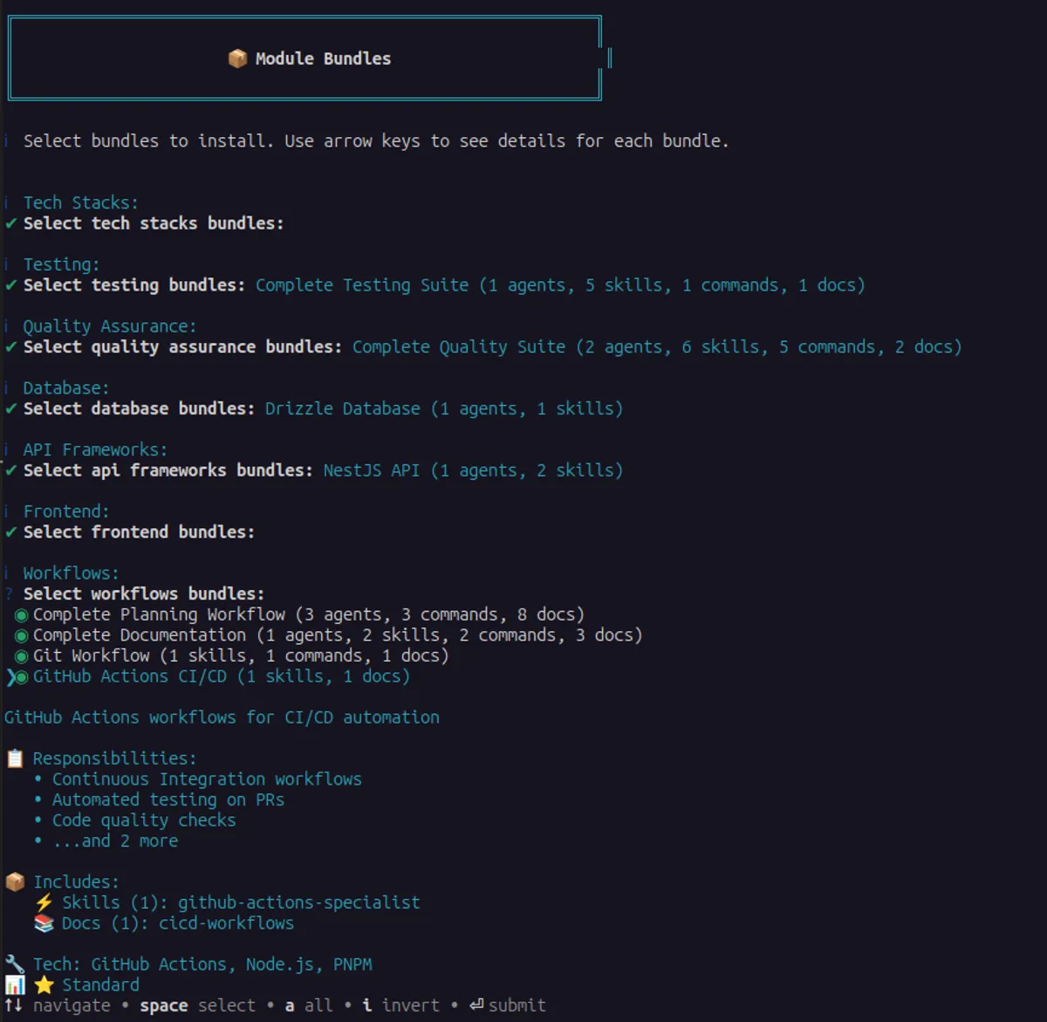Click the package icon in the Module Bundles header

237,58
